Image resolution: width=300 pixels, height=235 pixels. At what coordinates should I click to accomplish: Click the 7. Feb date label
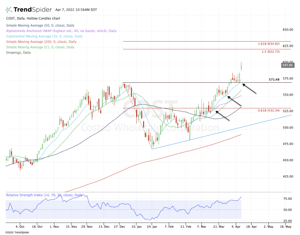(x=169, y=226)
